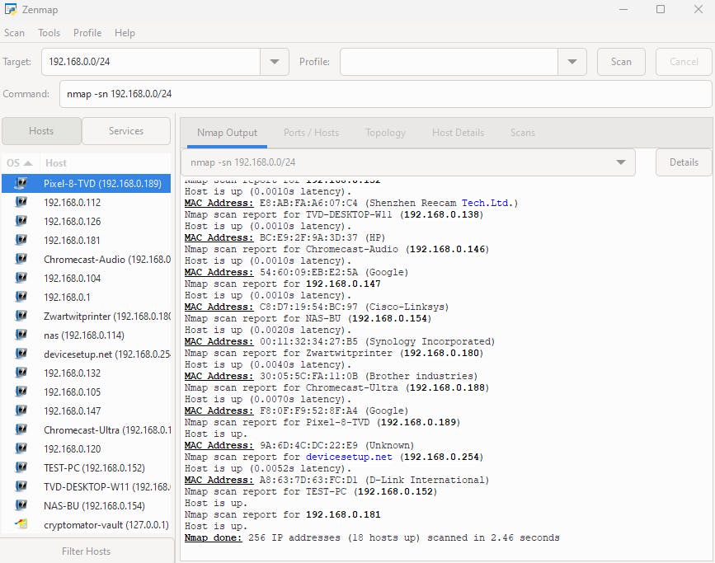
Task: Expand the Target dropdown arrow
Action: click(x=275, y=62)
